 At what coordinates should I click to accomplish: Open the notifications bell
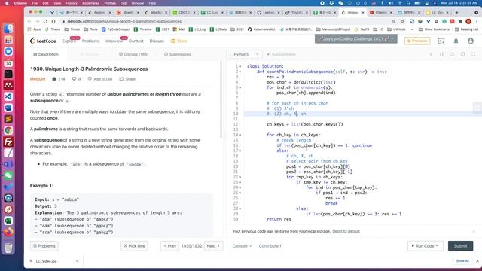point(456,41)
